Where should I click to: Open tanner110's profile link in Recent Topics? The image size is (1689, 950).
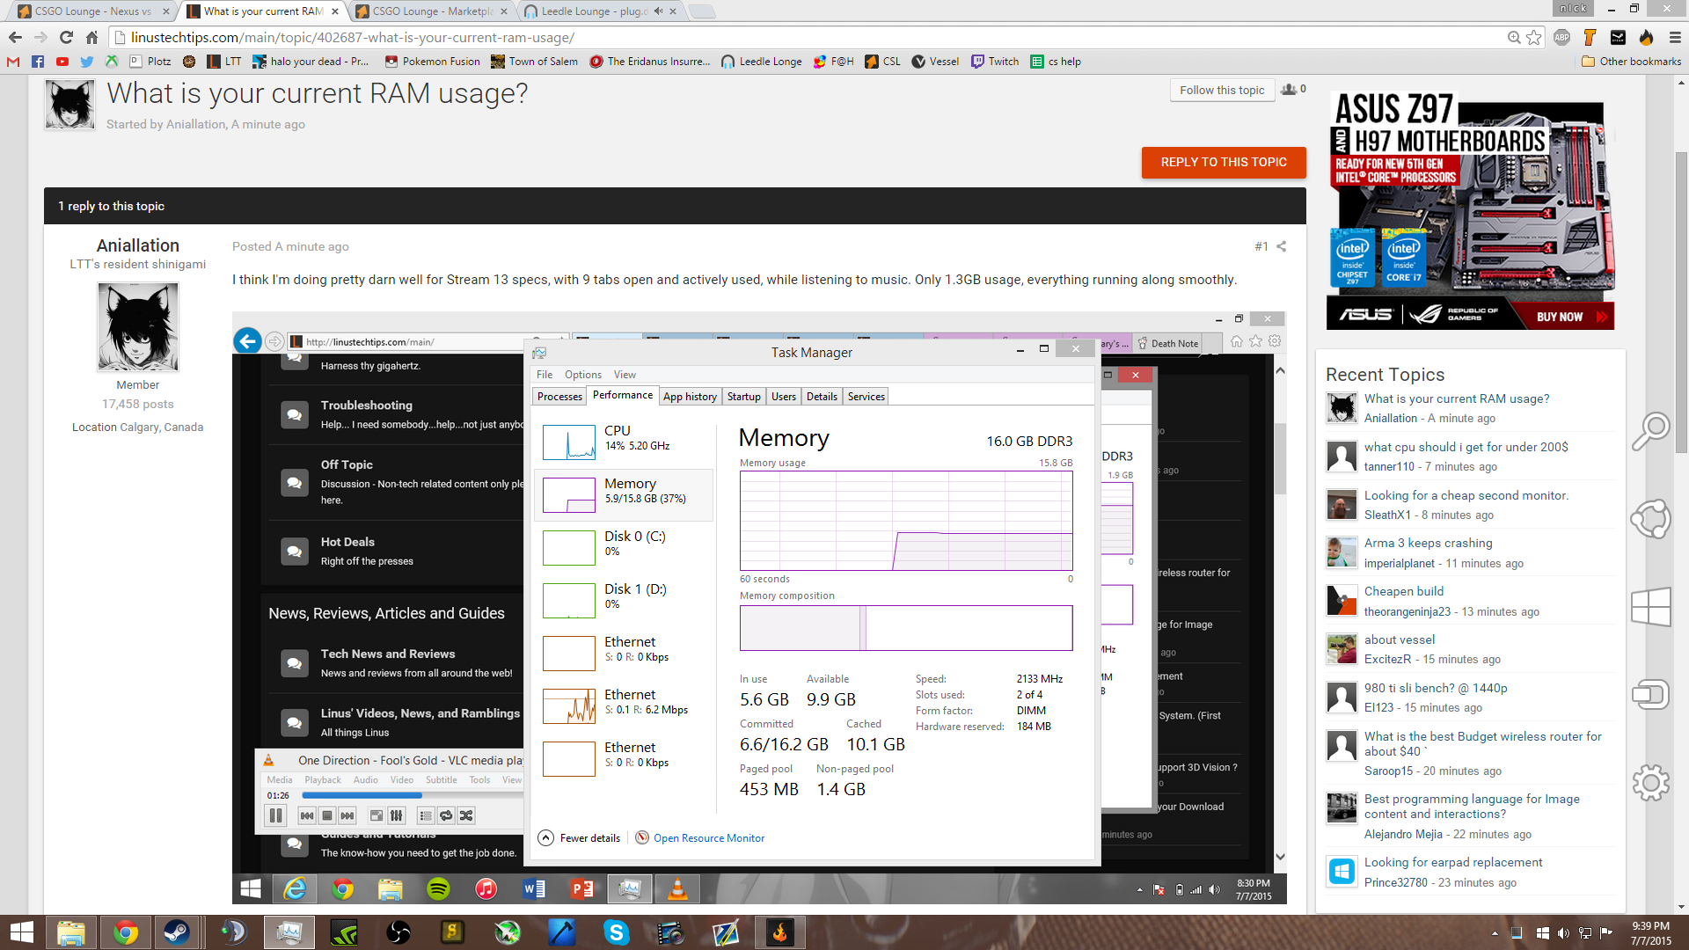[1390, 466]
